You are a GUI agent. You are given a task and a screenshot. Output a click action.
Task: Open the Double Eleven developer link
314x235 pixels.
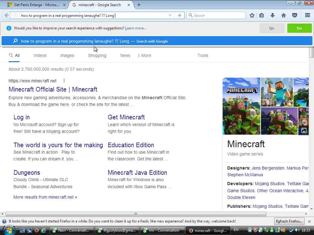pos(241,197)
